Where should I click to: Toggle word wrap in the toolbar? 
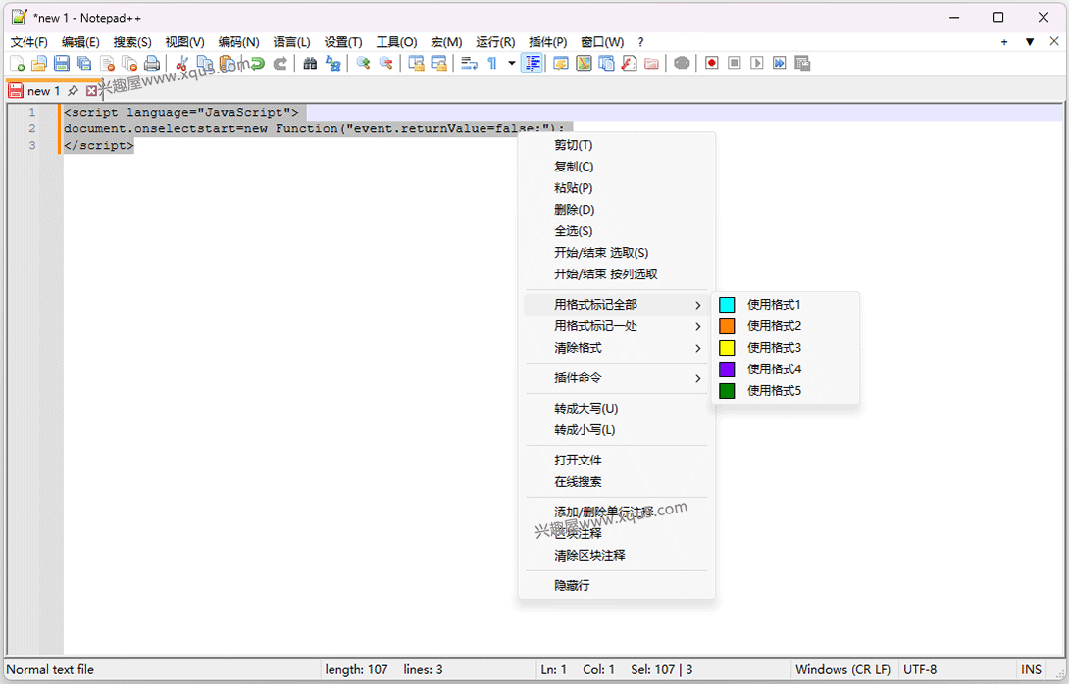[469, 64]
